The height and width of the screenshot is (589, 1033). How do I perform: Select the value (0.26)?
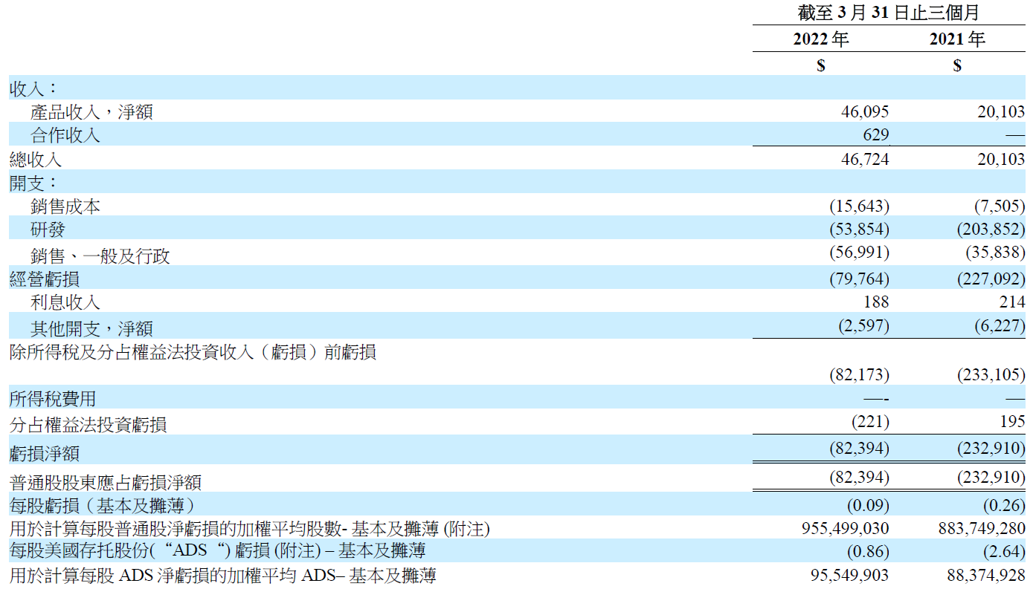pos(1004,506)
